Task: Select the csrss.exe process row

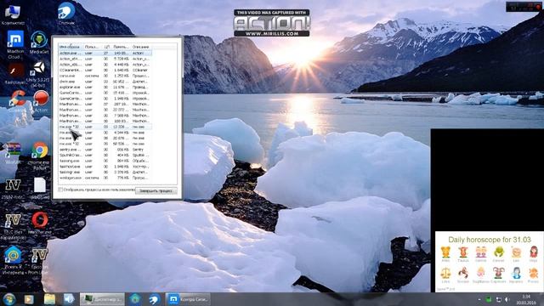Action: [x=105, y=76]
